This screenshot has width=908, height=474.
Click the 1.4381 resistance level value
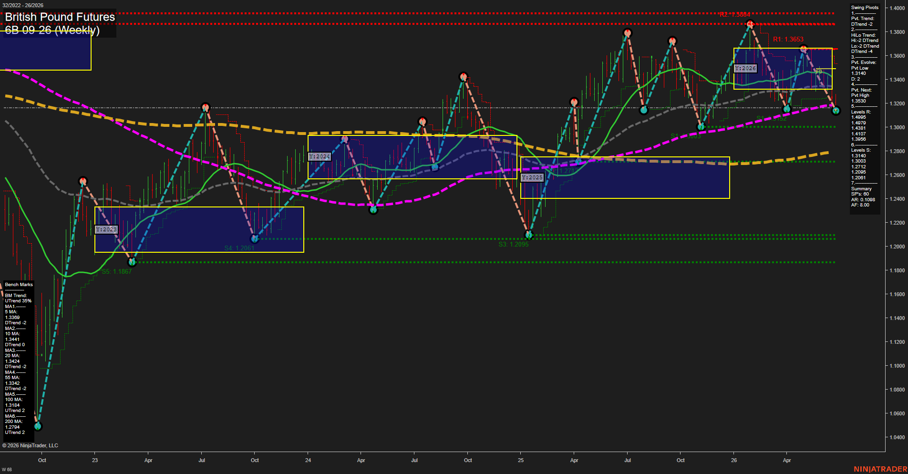[858, 128]
